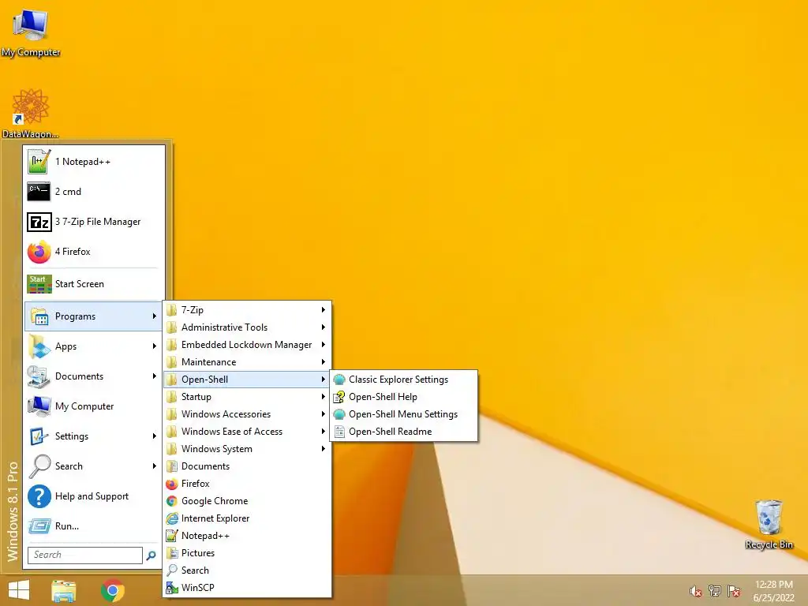Open Classic Explorer Settings
The height and width of the screenshot is (606, 808).
point(404,380)
